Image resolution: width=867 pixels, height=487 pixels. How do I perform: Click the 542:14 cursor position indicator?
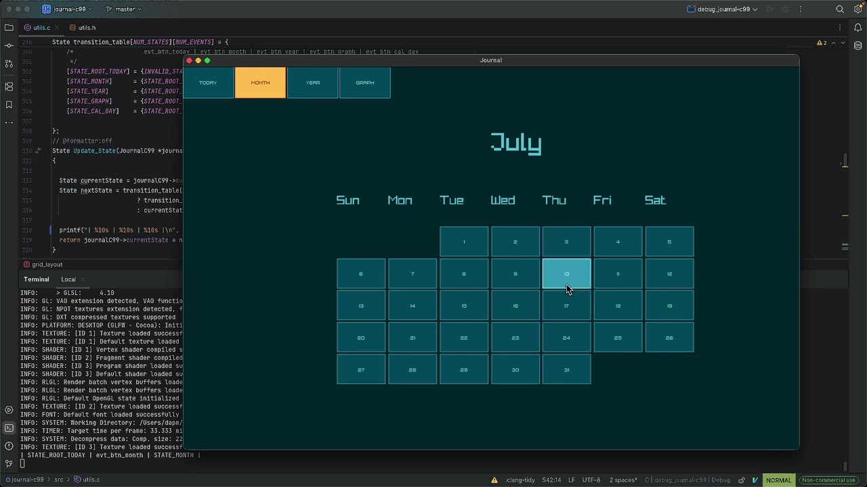[551, 480]
